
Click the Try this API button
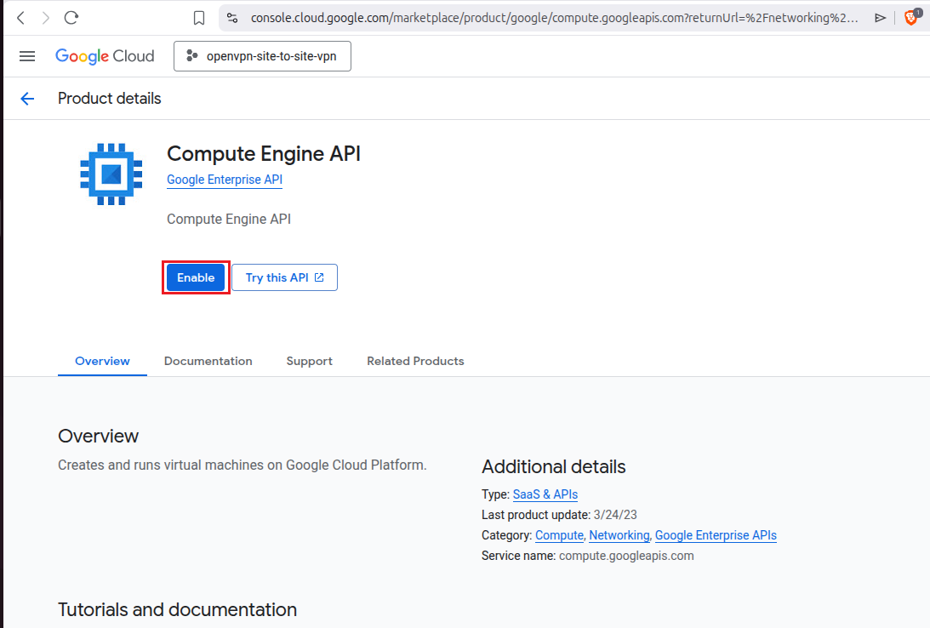(285, 277)
